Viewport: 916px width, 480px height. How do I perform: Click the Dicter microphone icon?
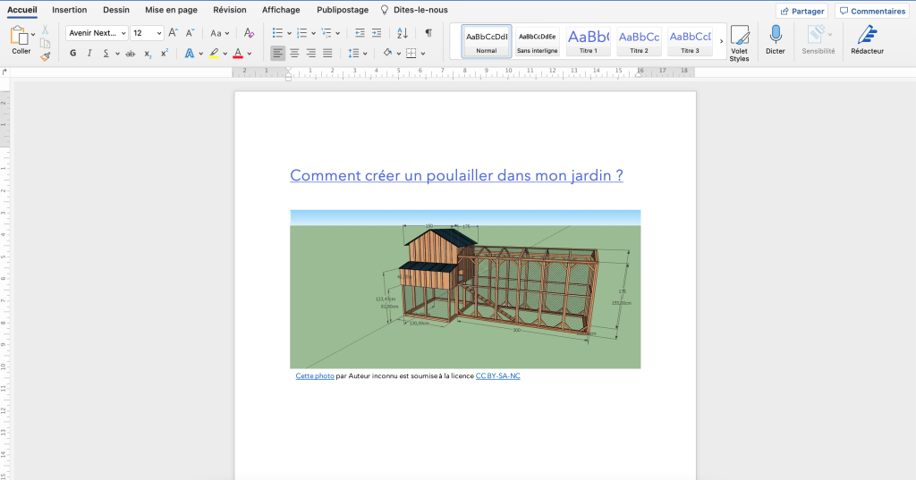pyautogui.click(x=775, y=35)
